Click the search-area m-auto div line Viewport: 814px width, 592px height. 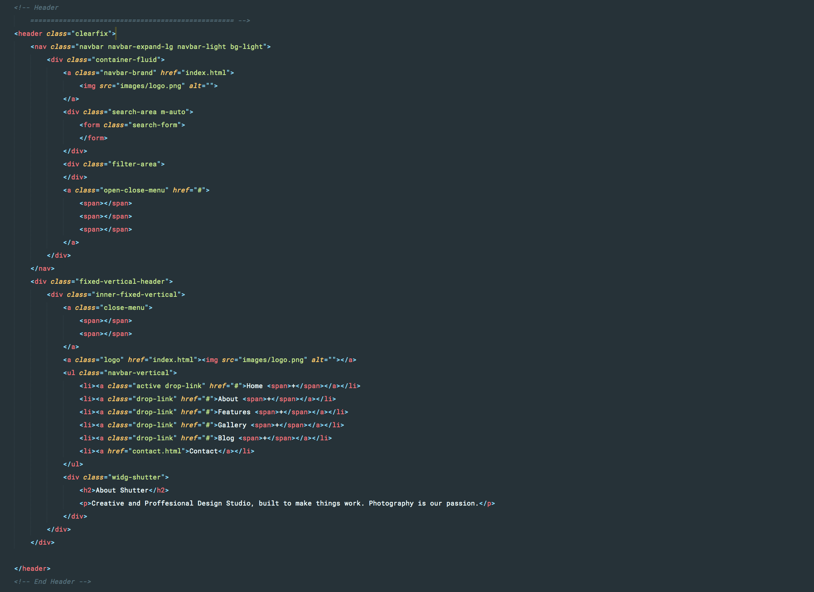128,112
